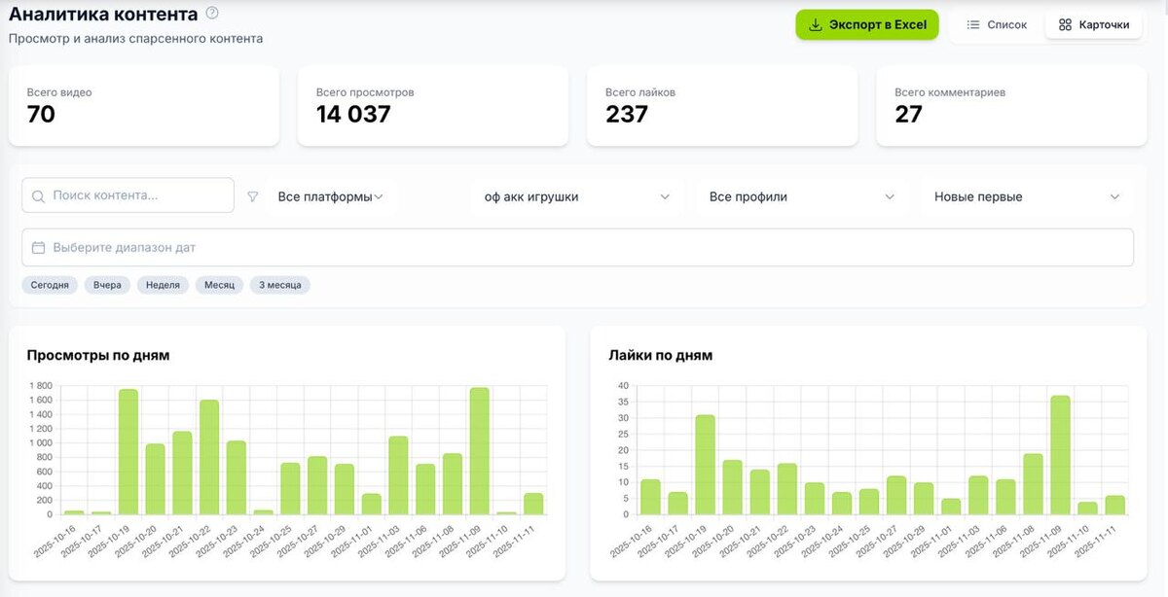Click the Лайки по дням chart title
The height and width of the screenshot is (597, 1168).
(660, 355)
